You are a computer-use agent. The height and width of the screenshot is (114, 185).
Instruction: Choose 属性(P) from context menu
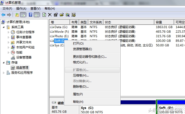[92, 94]
